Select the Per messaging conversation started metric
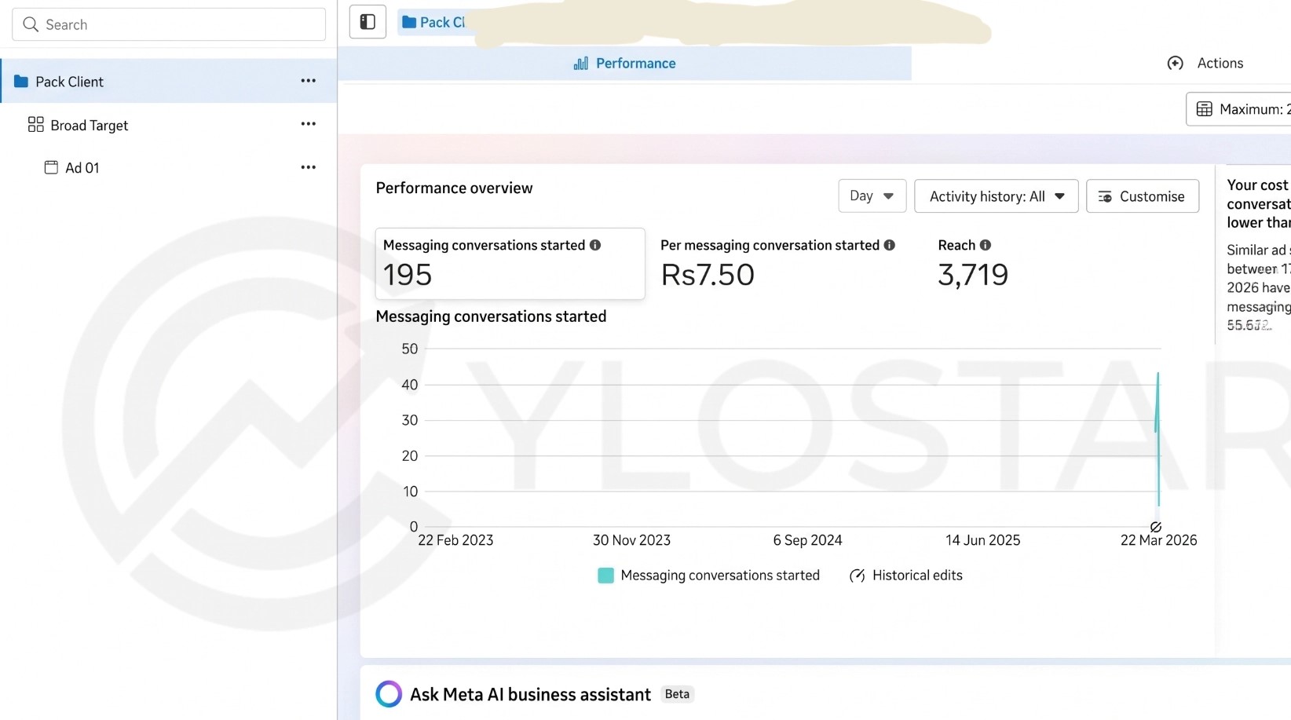 pos(777,263)
